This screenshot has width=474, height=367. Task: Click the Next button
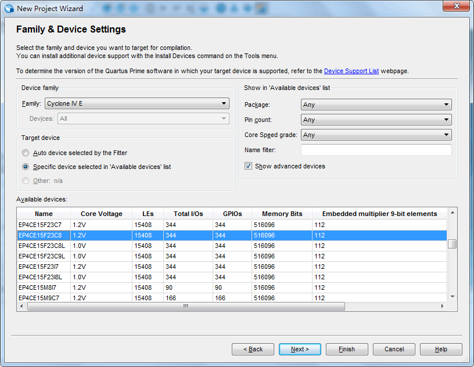pyautogui.click(x=300, y=349)
